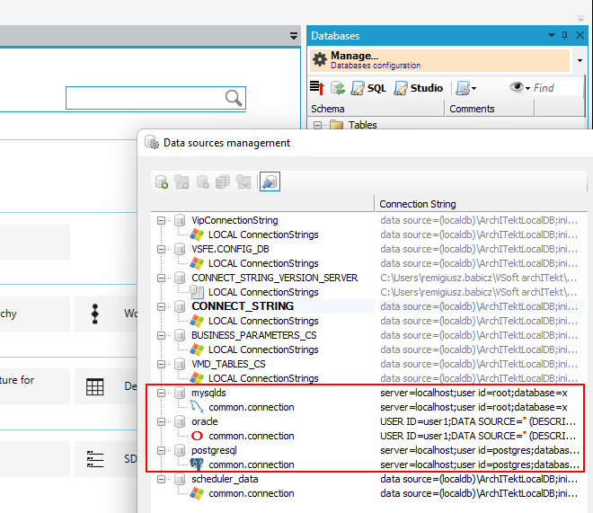
Task: Select the VMD_TABLES_CS data source
Action: pos(228,364)
